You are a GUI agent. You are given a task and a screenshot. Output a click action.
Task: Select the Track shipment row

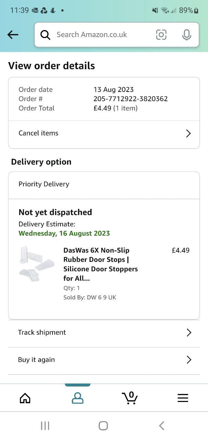pyautogui.click(x=42, y=332)
